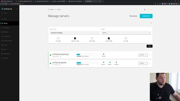This screenshot has width=180, height=101.
Task: Copy the enhance-backups IP address
Action: click(x=61, y=56)
